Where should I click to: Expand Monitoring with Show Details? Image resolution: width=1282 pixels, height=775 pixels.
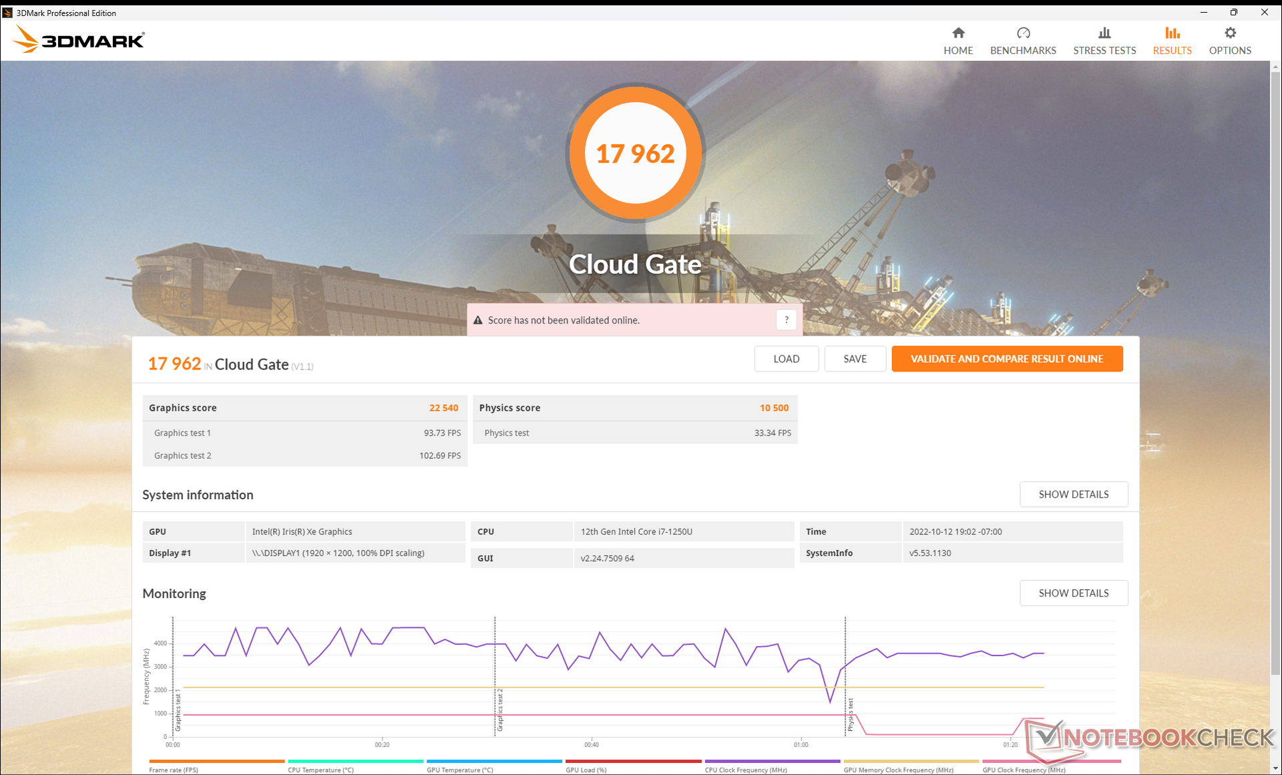tap(1073, 593)
